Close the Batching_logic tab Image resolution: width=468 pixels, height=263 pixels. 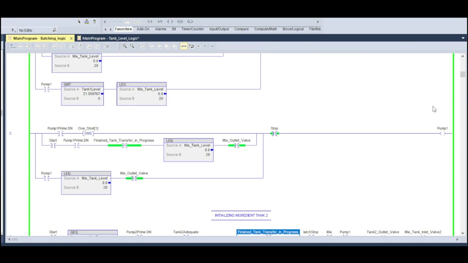pos(71,38)
